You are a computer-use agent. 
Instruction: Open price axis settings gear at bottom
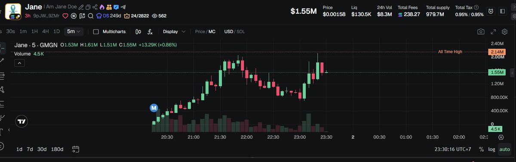pos(501,137)
